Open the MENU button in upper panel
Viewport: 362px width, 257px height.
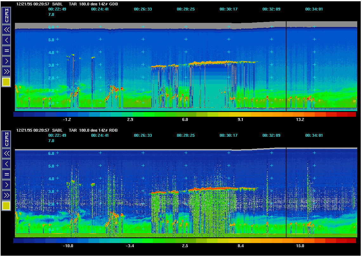pos(6,15)
